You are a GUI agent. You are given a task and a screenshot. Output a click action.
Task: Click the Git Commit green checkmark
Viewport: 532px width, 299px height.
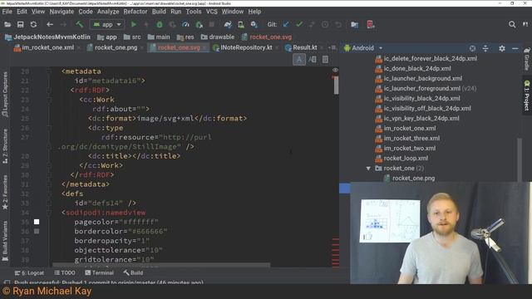point(299,24)
